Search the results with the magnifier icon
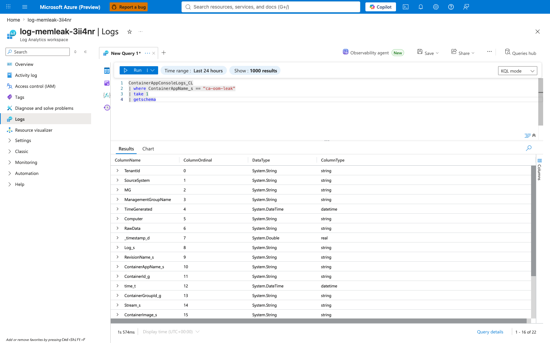This screenshot has width=550, height=343. pyautogui.click(x=529, y=148)
